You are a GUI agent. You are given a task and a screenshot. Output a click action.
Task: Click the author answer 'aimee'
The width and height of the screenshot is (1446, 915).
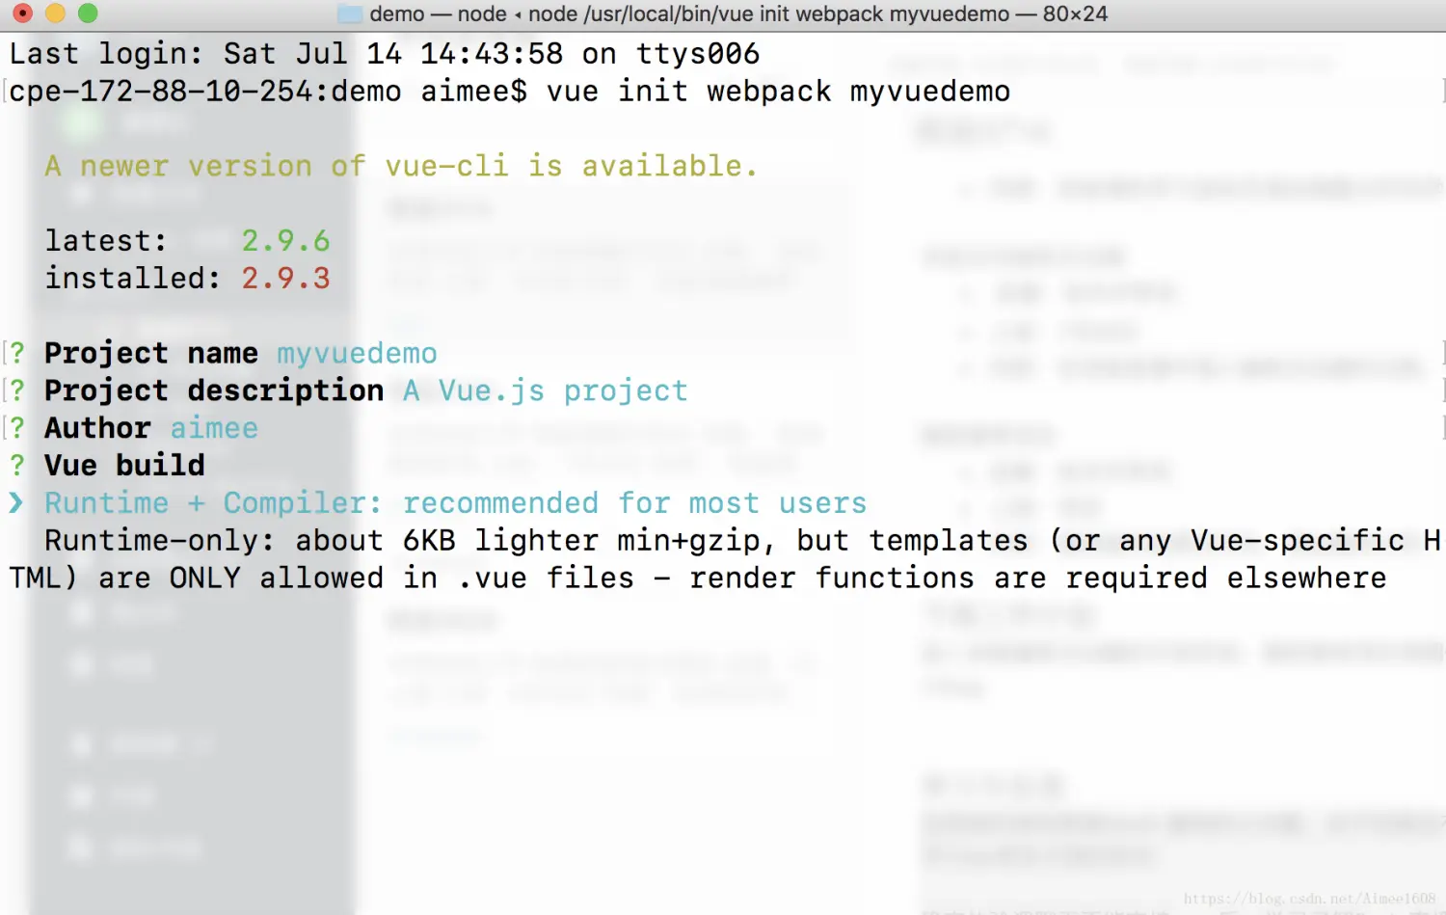pos(214,428)
